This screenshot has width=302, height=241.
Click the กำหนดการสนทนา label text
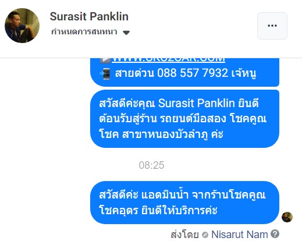point(84,31)
